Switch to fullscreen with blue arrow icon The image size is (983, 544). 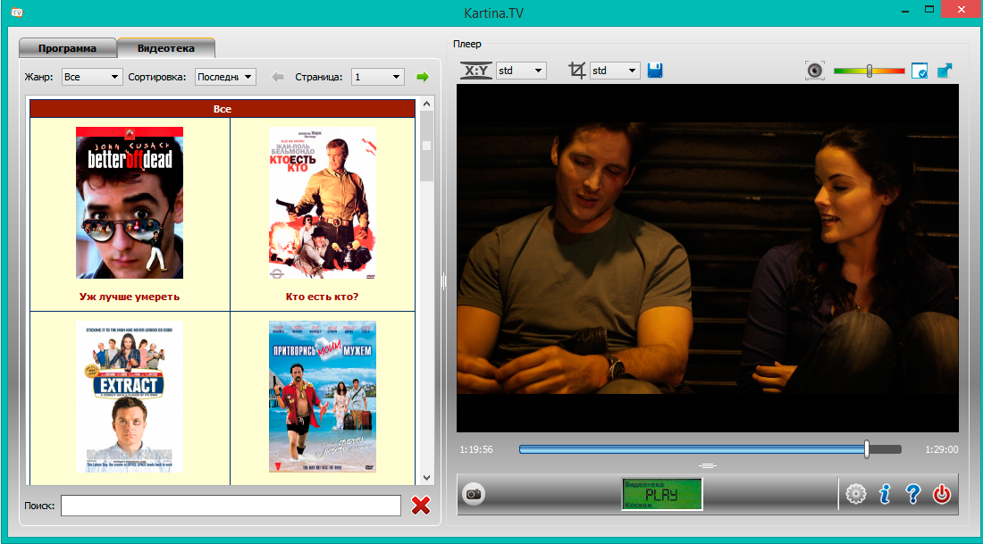tap(945, 71)
